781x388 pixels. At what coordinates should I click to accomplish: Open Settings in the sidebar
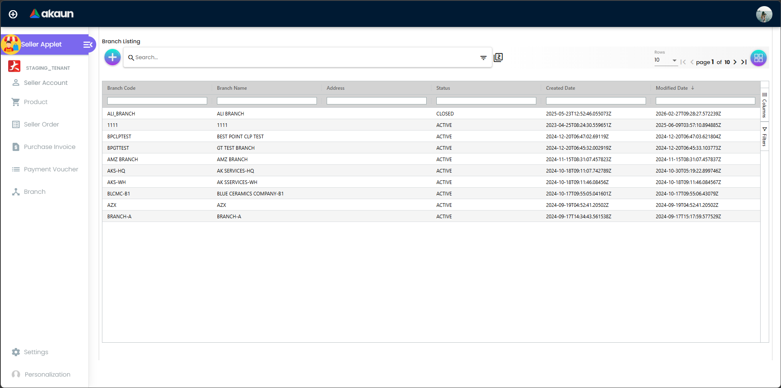click(x=36, y=352)
